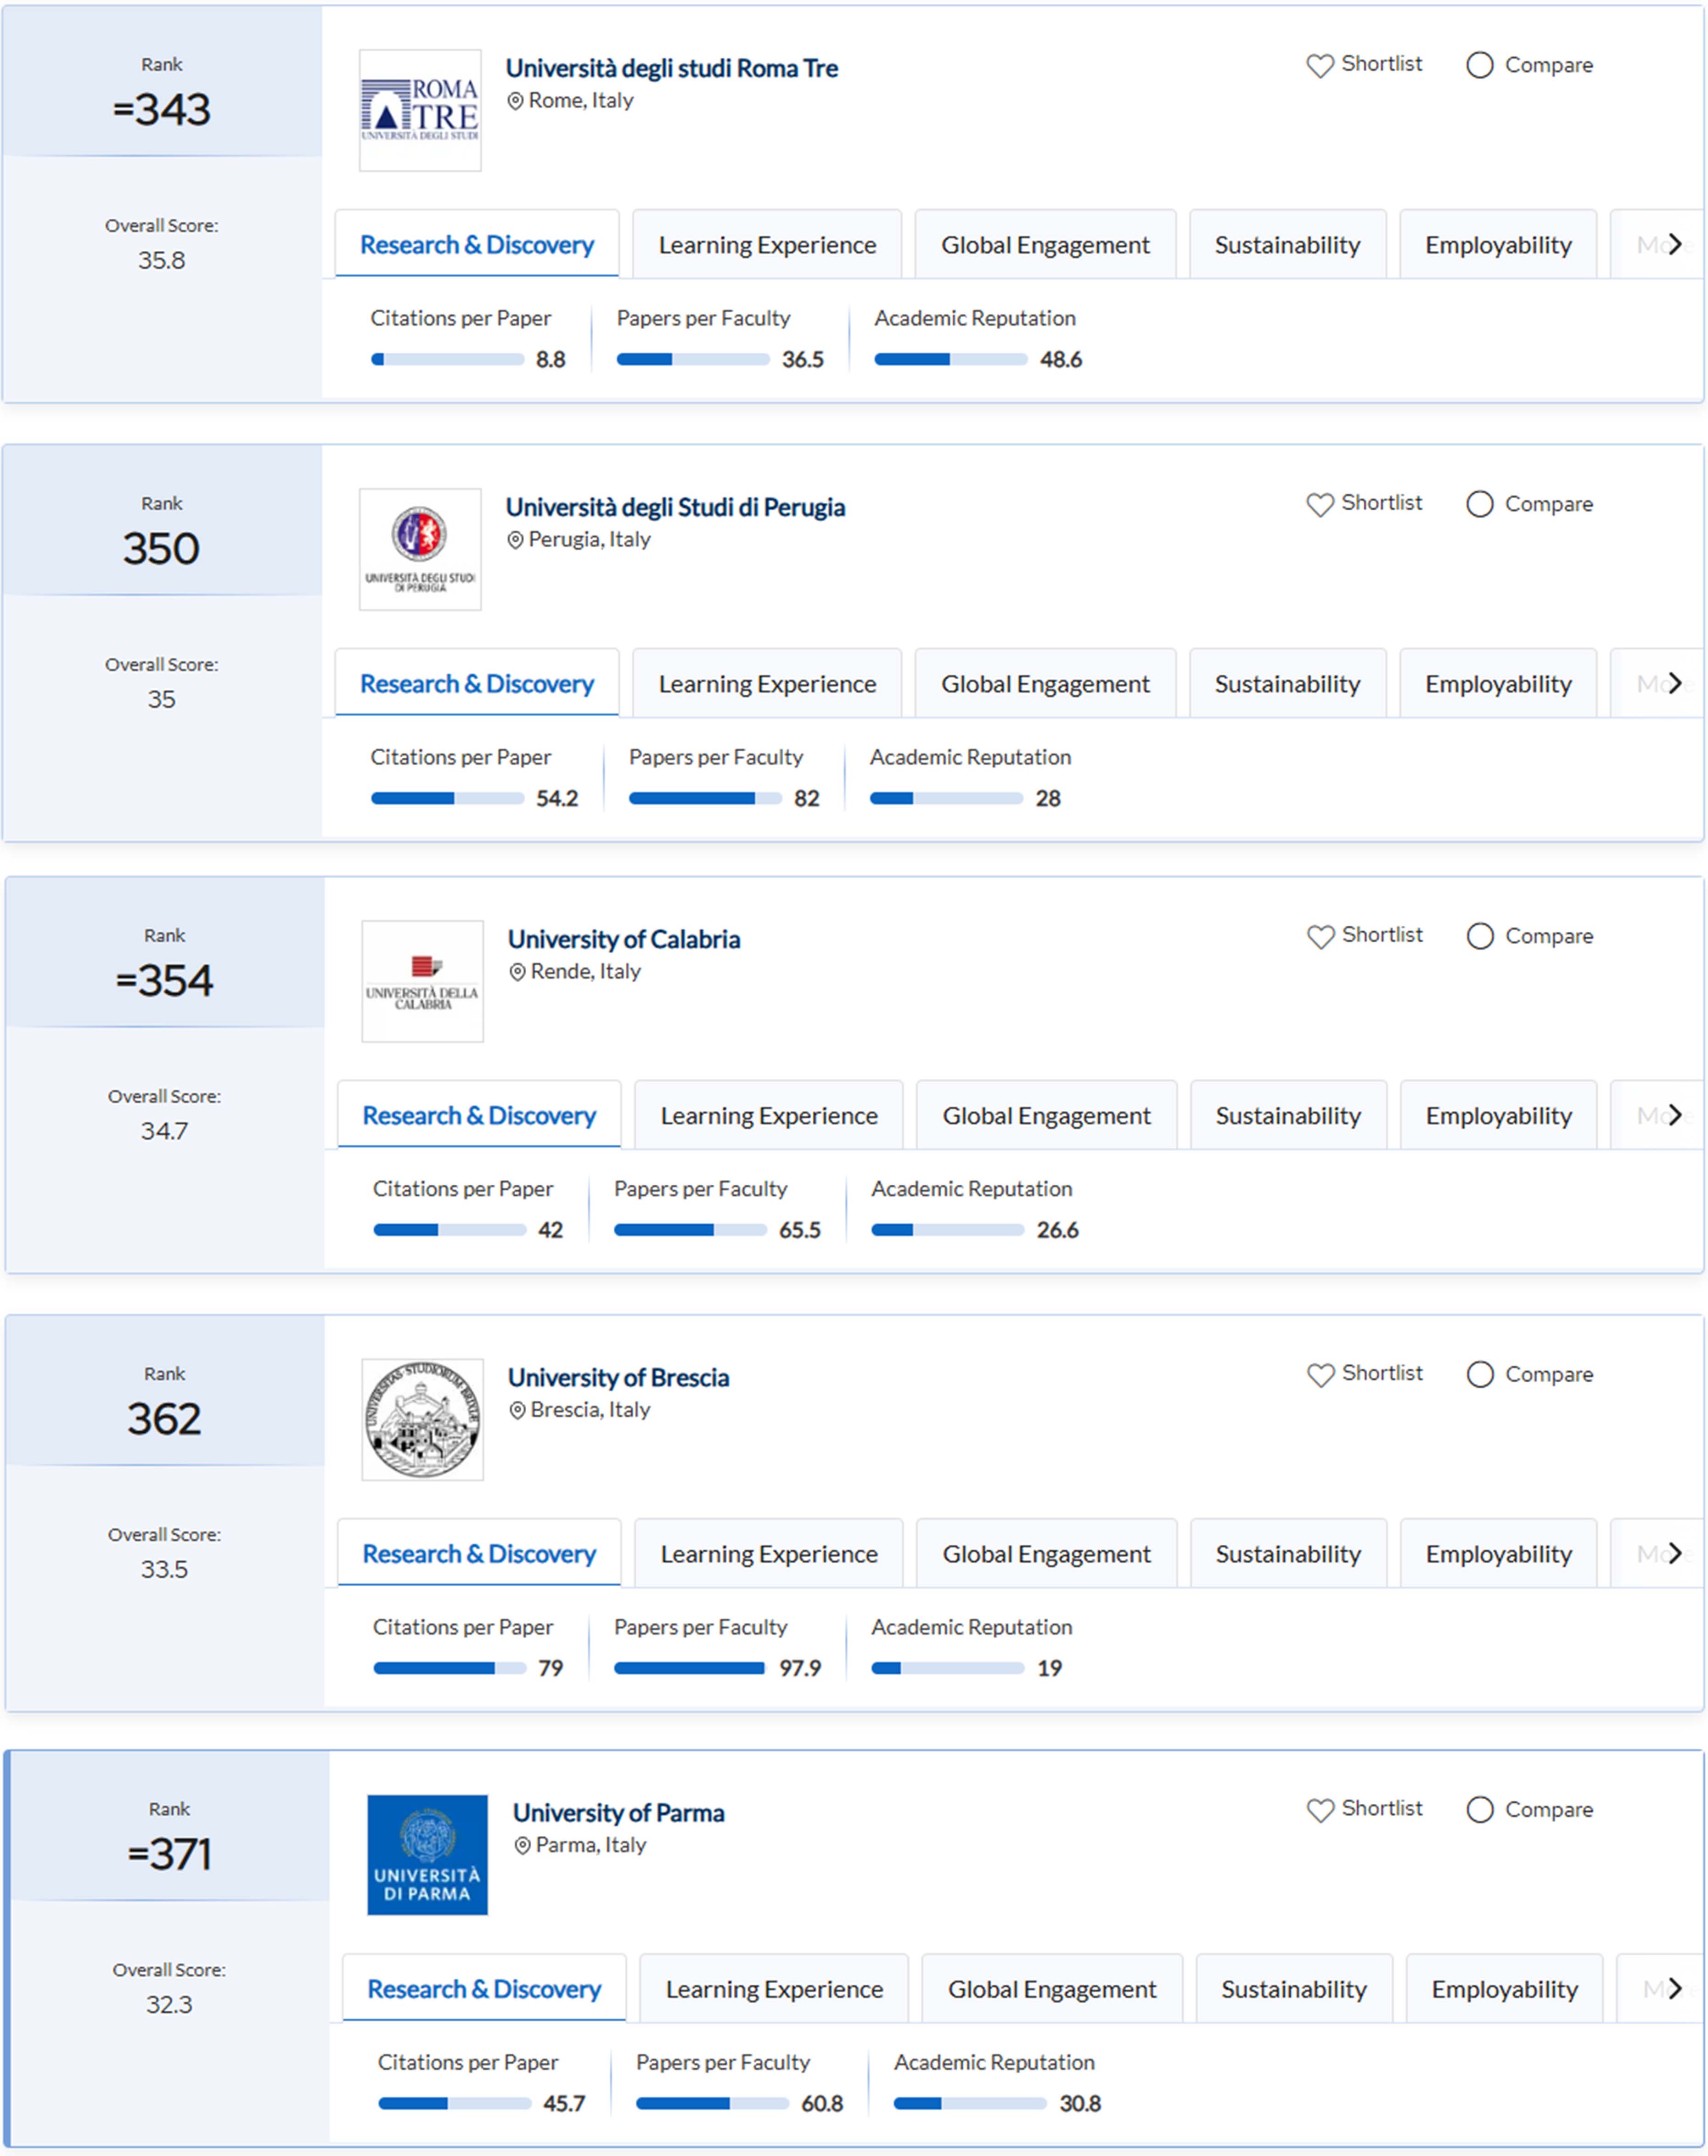
Task: Open University of Brescia title link
Action: [618, 1378]
